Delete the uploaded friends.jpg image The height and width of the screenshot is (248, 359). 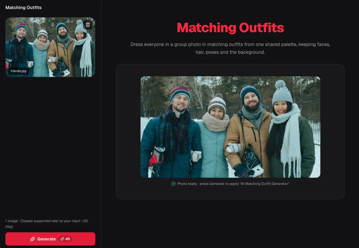point(88,25)
